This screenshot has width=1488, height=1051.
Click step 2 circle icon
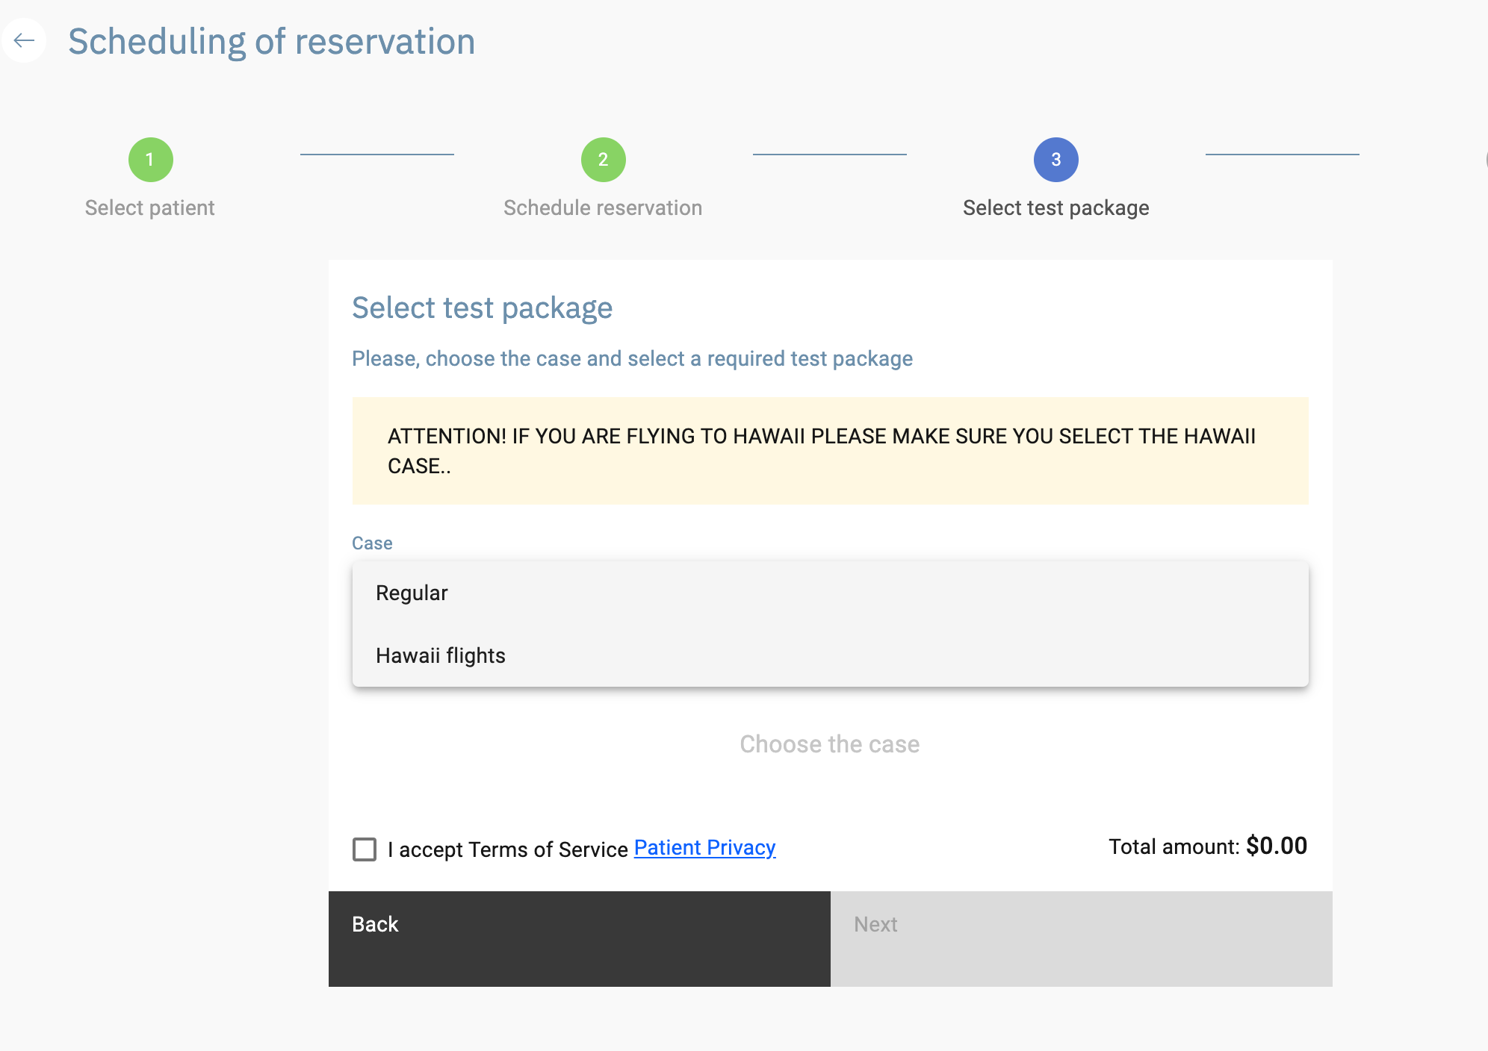pyautogui.click(x=603, y=160)
